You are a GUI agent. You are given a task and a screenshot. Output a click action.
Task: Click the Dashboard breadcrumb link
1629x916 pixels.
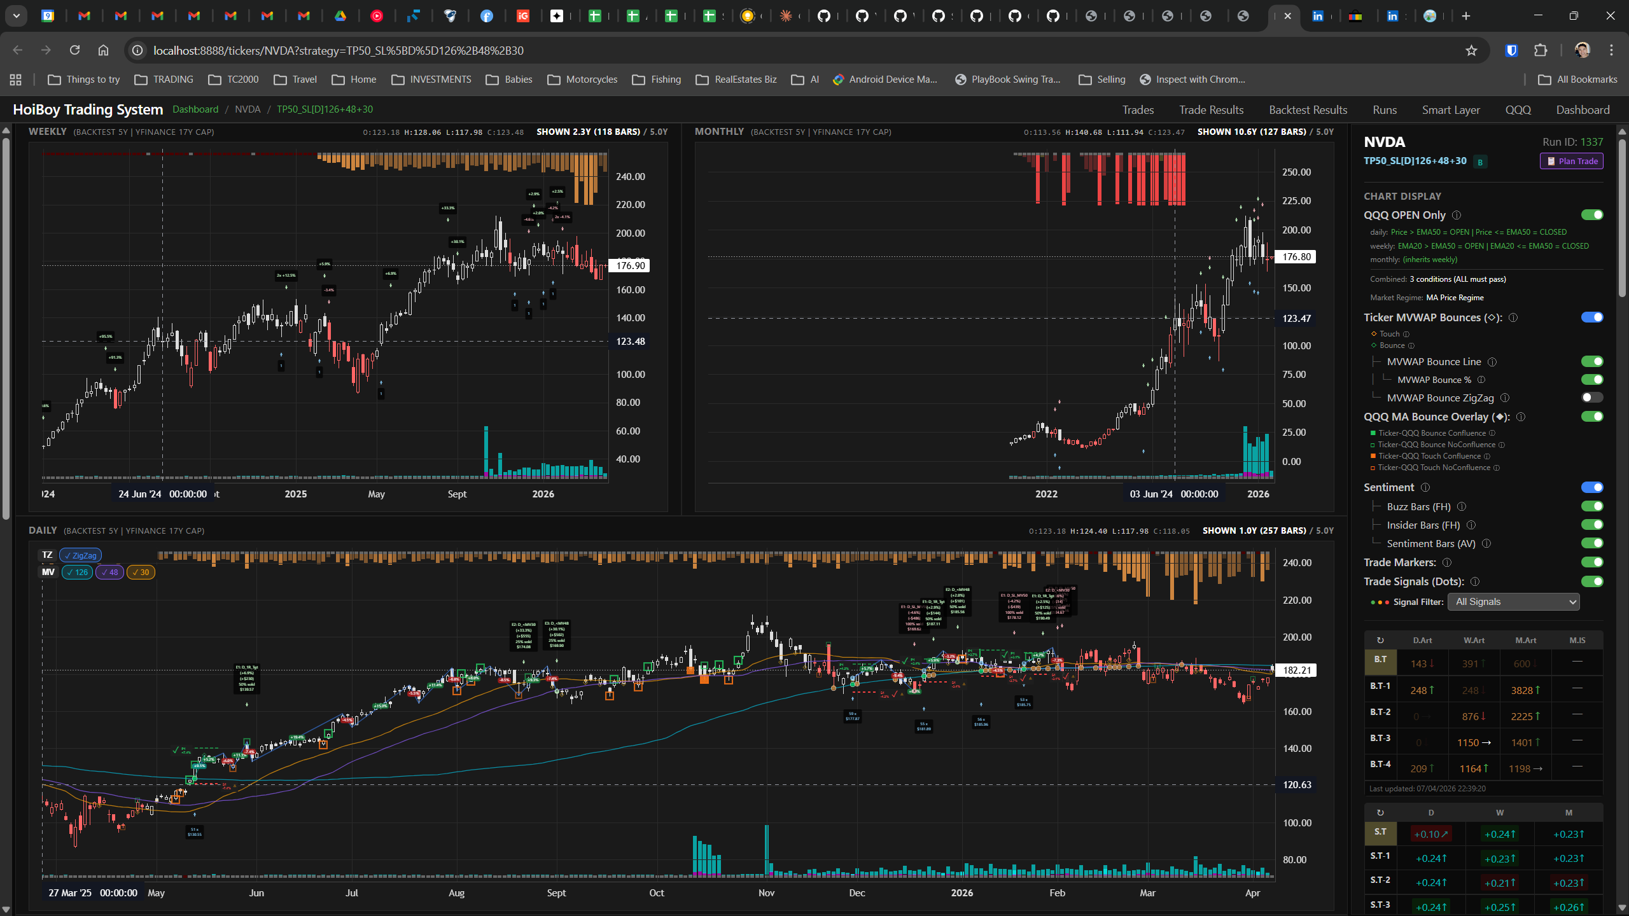195,109
